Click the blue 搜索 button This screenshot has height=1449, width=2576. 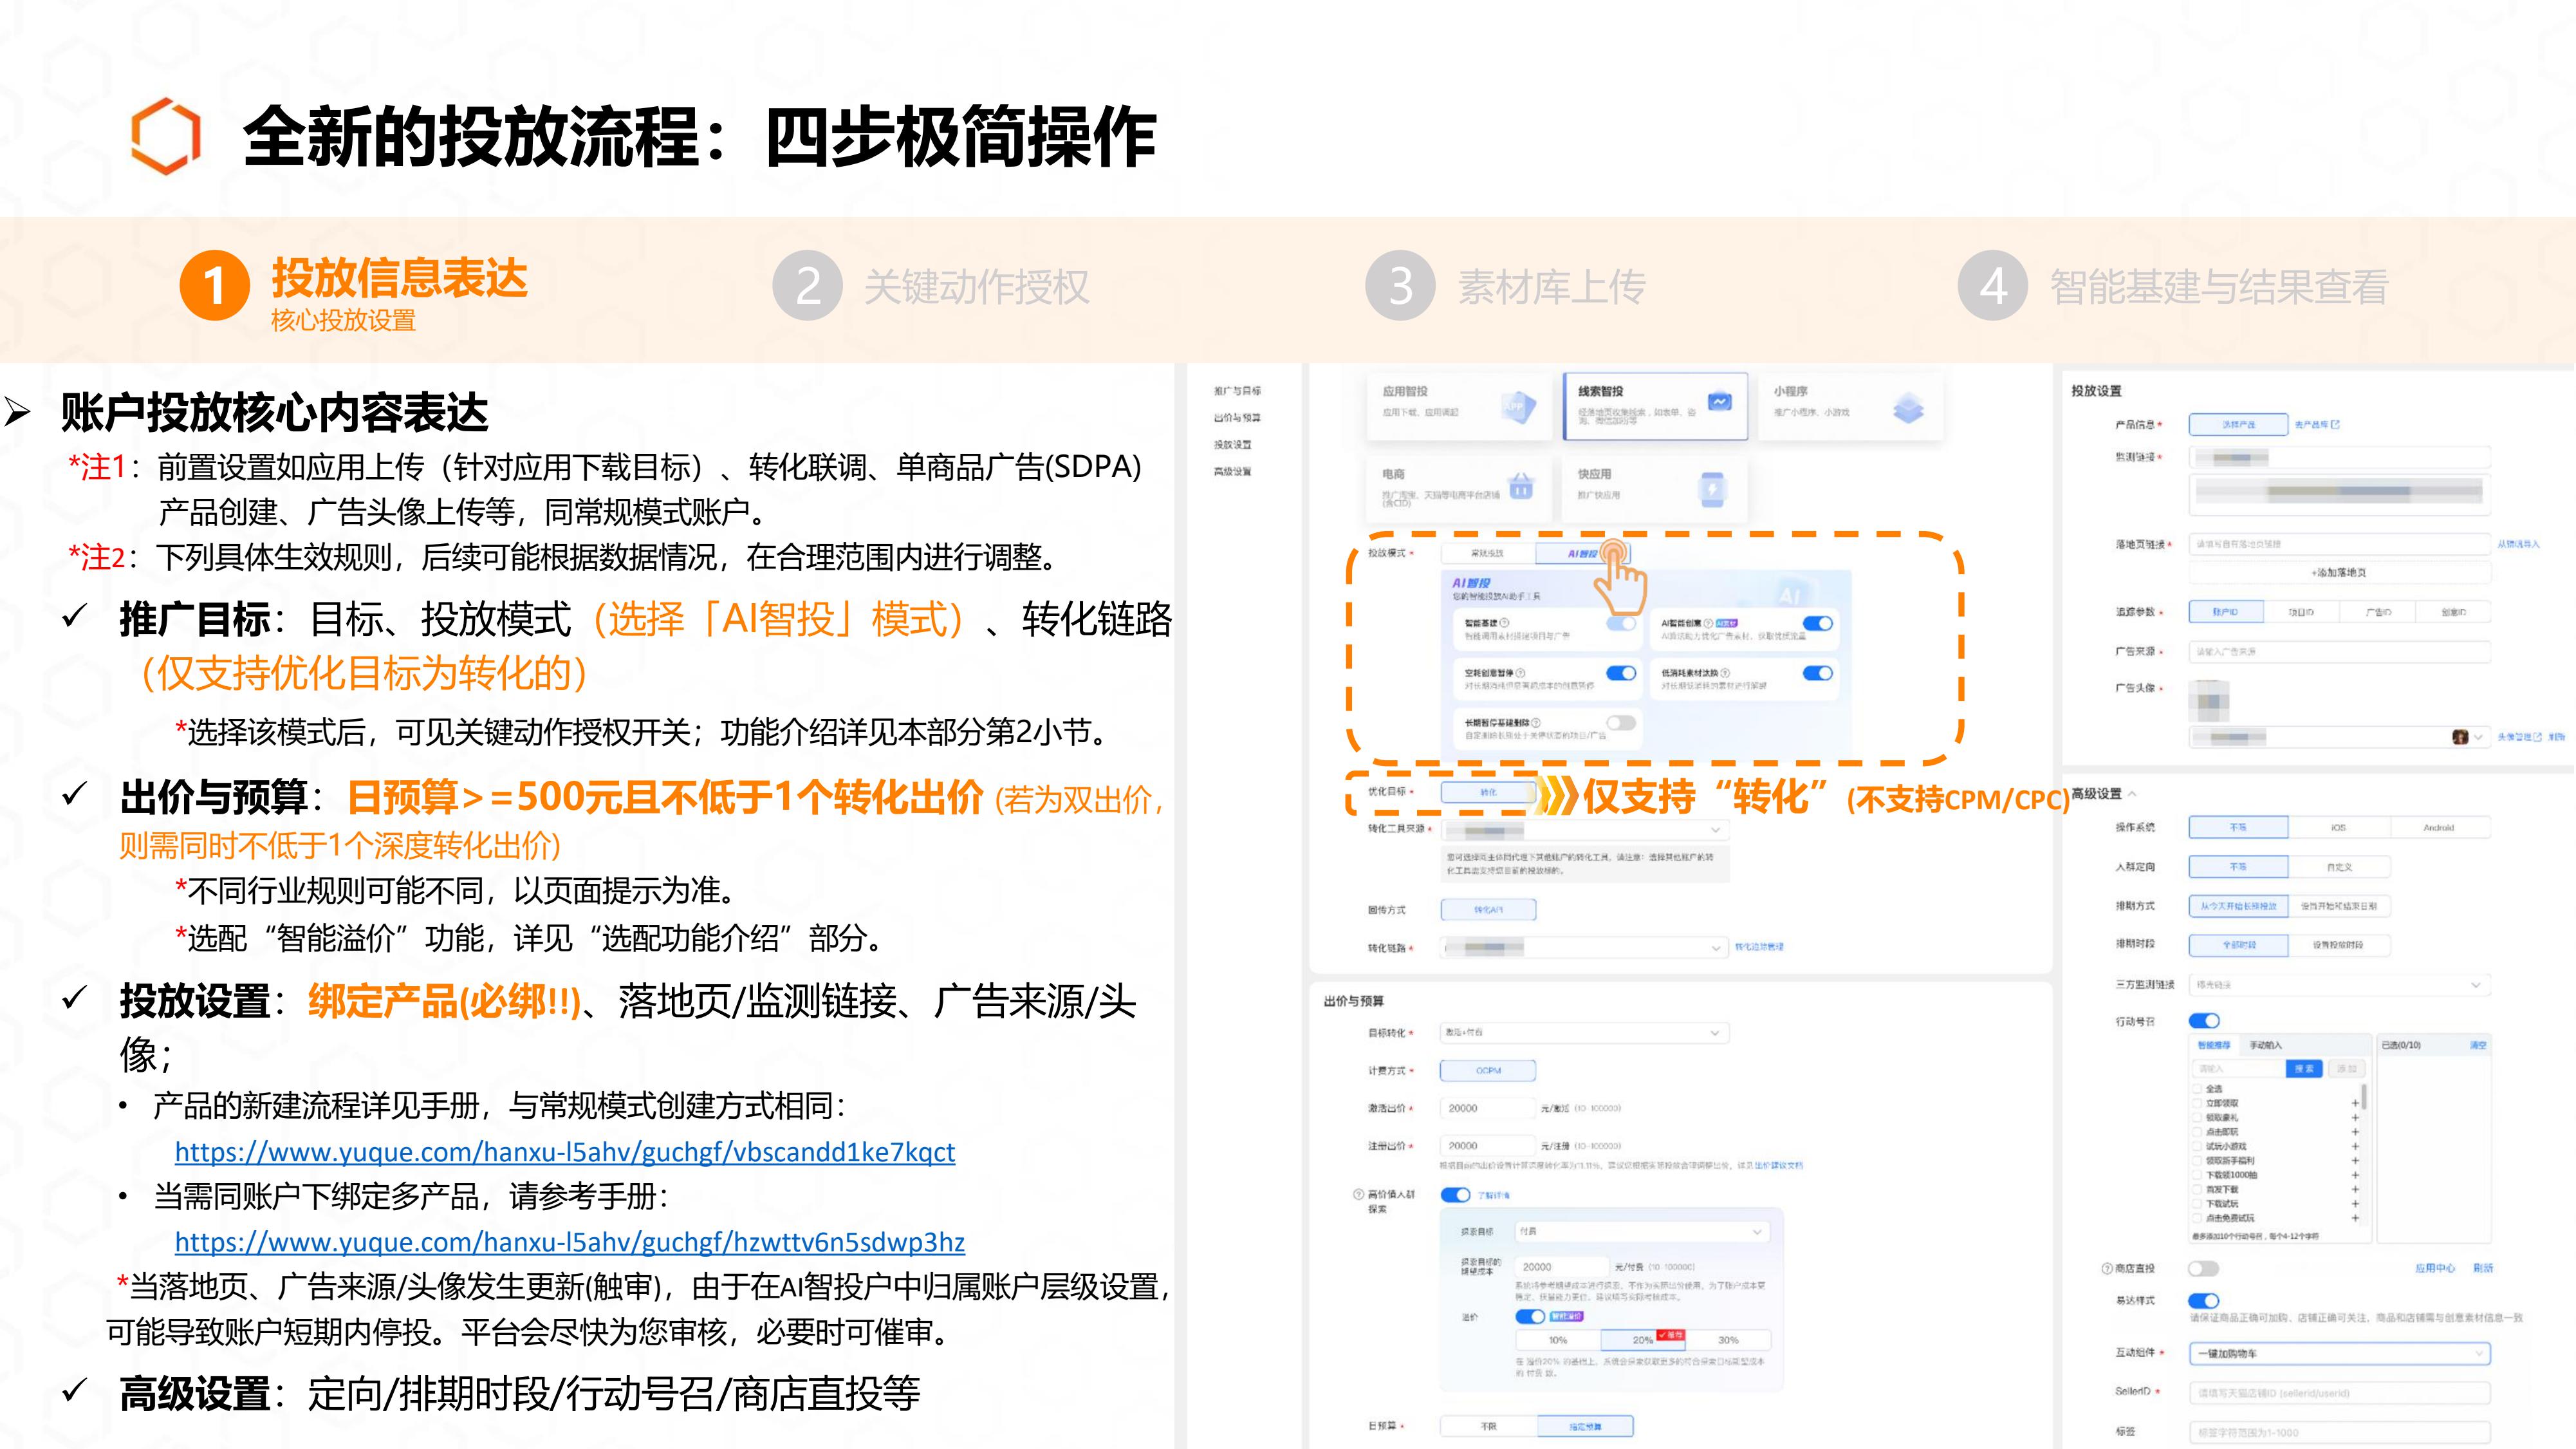click(x=2304, y=1069)
